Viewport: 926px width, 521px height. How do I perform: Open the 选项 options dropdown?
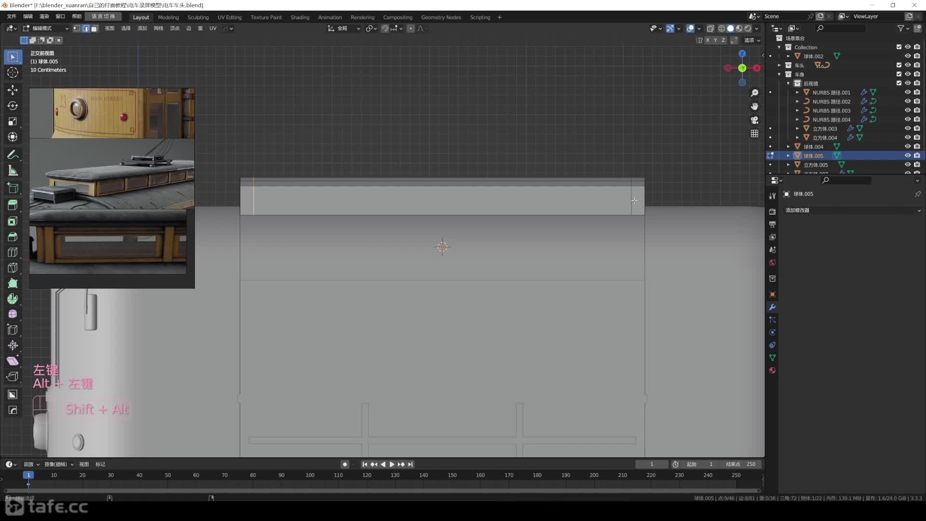pos(752,41)
